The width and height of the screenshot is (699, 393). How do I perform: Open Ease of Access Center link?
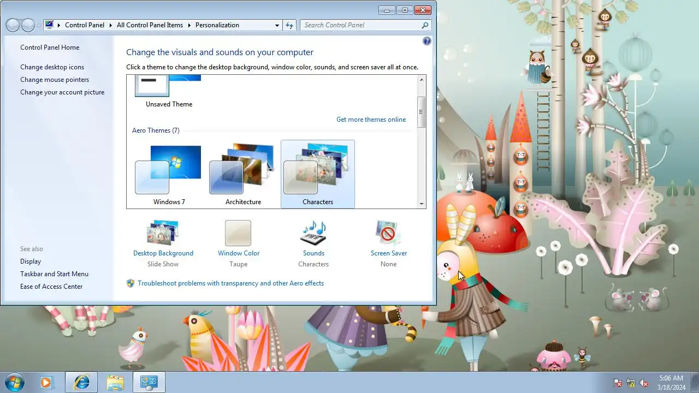point(51,287)
